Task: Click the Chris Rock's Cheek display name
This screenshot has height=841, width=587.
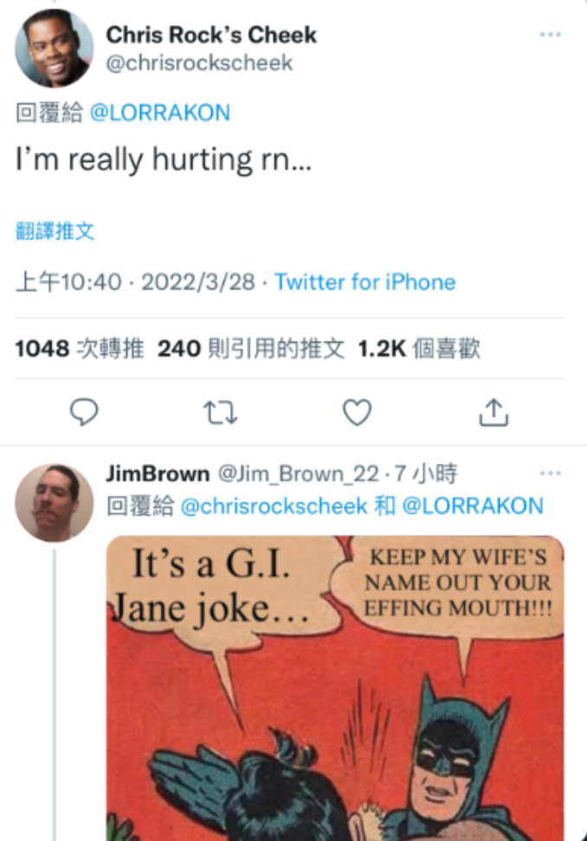Action: (x=211, y=35)
